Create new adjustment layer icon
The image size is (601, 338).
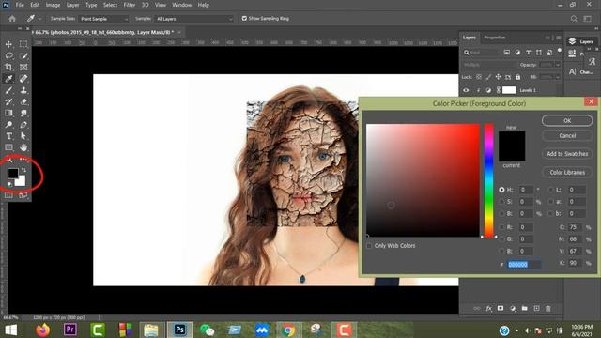click(x=513, y=308)
